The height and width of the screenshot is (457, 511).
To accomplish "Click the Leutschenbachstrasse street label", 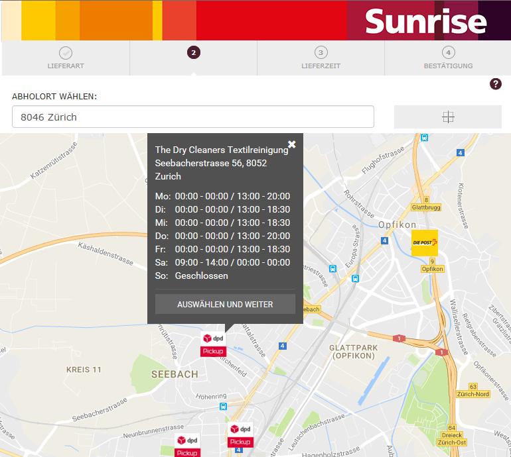I will tap(317, 432).
